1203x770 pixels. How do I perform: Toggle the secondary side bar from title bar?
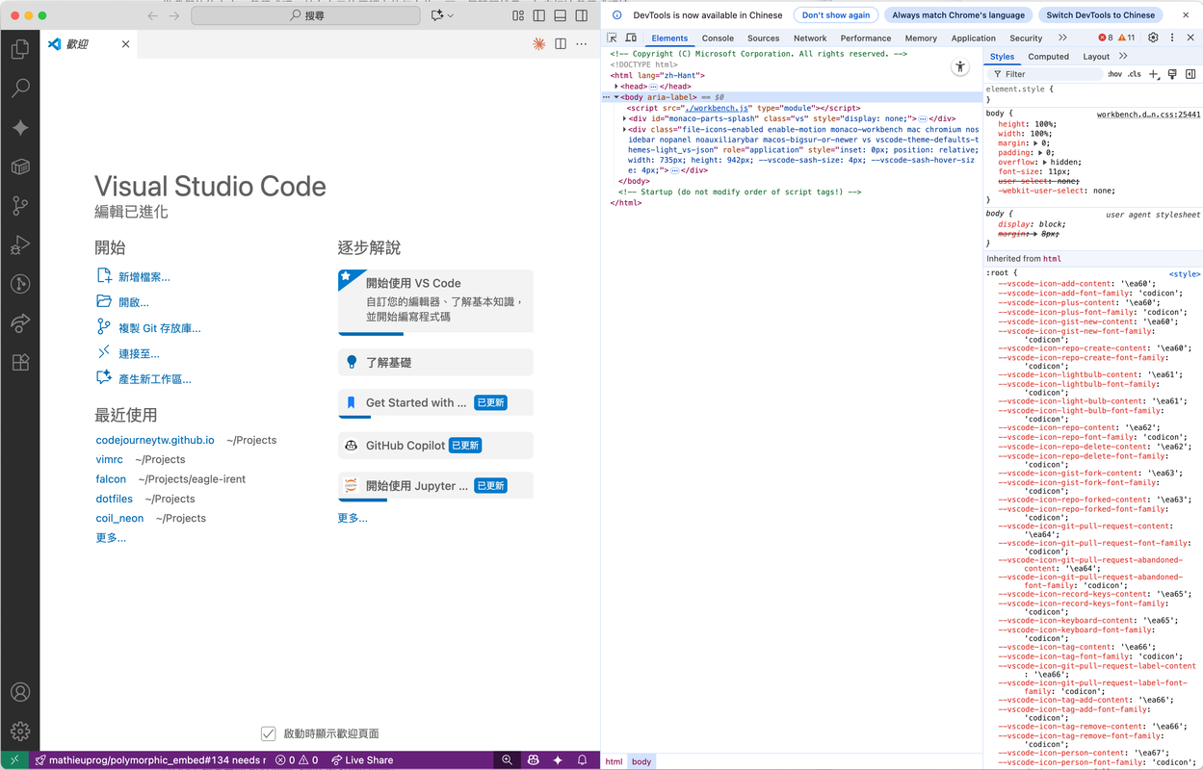(582, 15)
